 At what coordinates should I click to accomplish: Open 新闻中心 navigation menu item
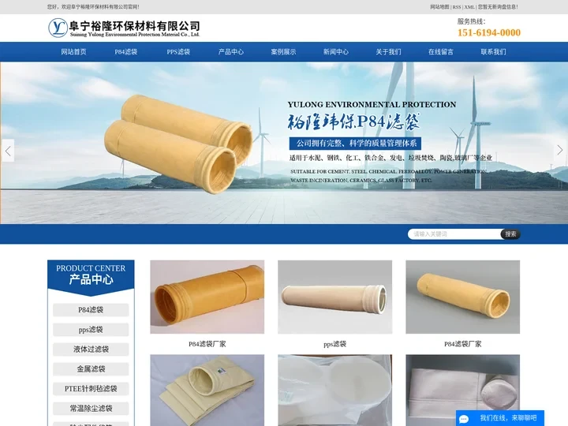[x=336, y=52]
